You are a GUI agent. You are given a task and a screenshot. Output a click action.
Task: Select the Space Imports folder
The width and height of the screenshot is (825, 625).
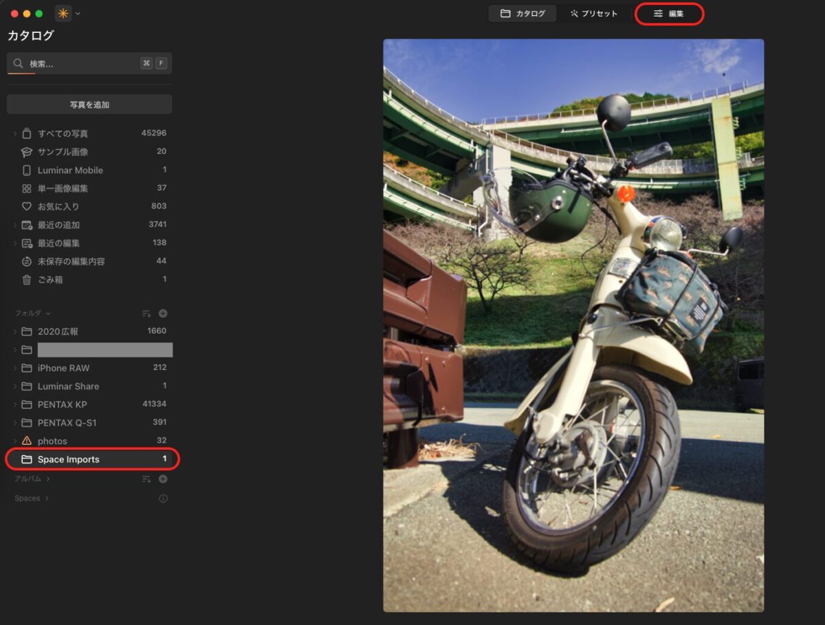point(68,459)
